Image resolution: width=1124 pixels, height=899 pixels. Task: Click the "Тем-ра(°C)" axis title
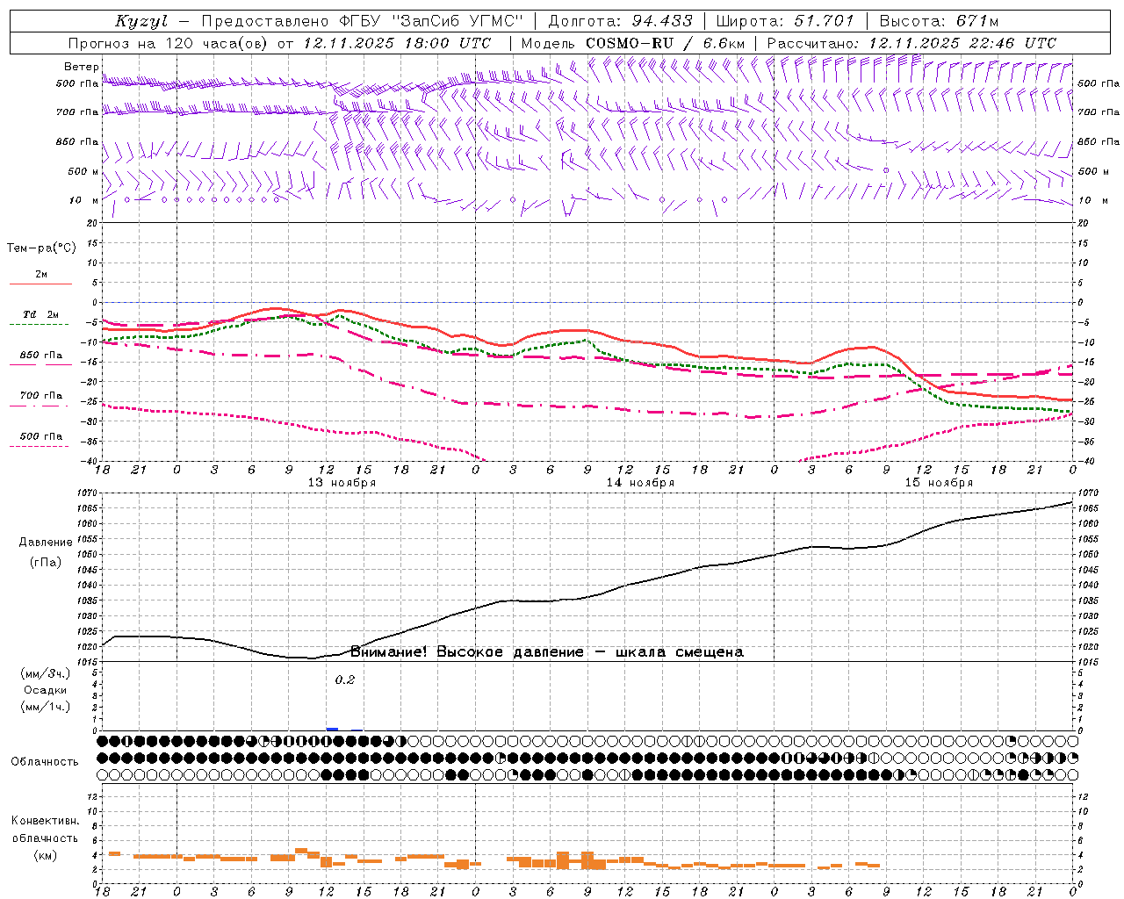41,248
